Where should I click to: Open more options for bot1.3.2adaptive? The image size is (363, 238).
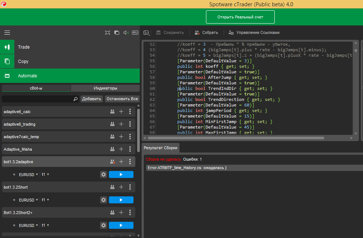pyautogui.click(x=130, y=162)
